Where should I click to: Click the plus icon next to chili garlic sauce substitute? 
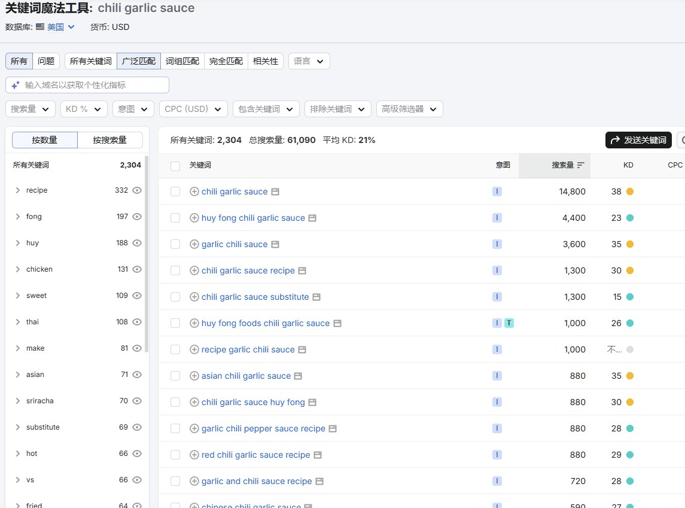click(194, 297)
